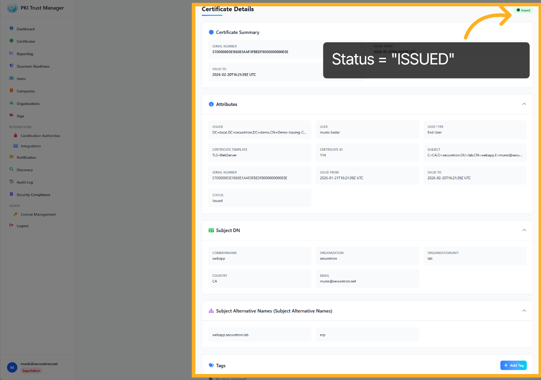Select Companies in the sidebar
The height and width of the screenshot is (380, 541).
click(26, 91)
